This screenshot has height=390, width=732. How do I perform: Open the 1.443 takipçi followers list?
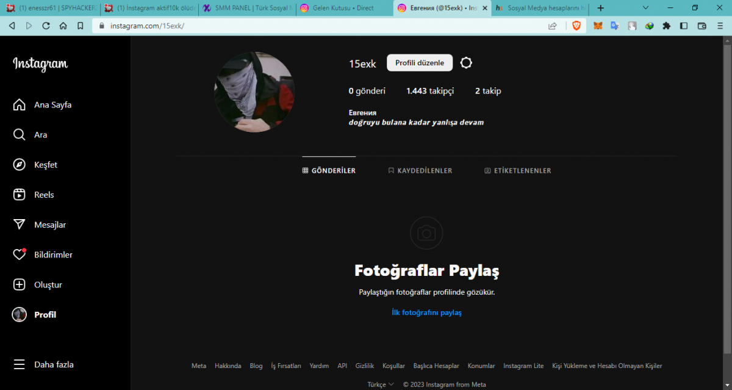430,91
